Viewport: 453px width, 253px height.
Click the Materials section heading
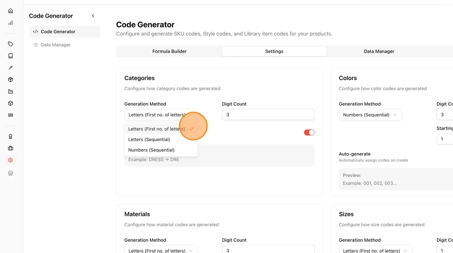(137, 214)
